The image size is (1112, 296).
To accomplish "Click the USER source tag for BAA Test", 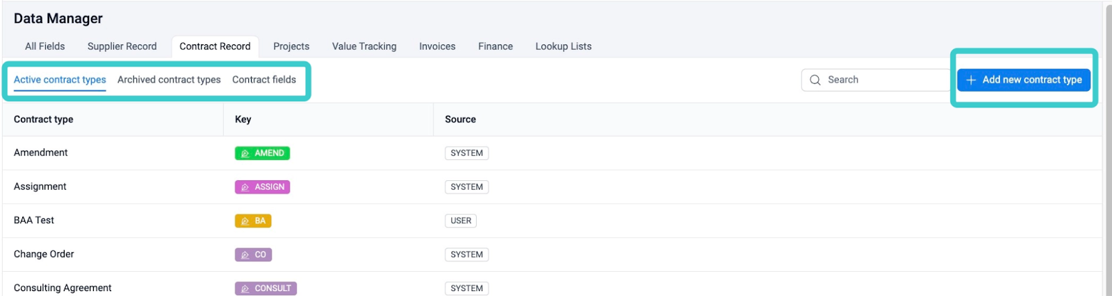I will point(461,221).
